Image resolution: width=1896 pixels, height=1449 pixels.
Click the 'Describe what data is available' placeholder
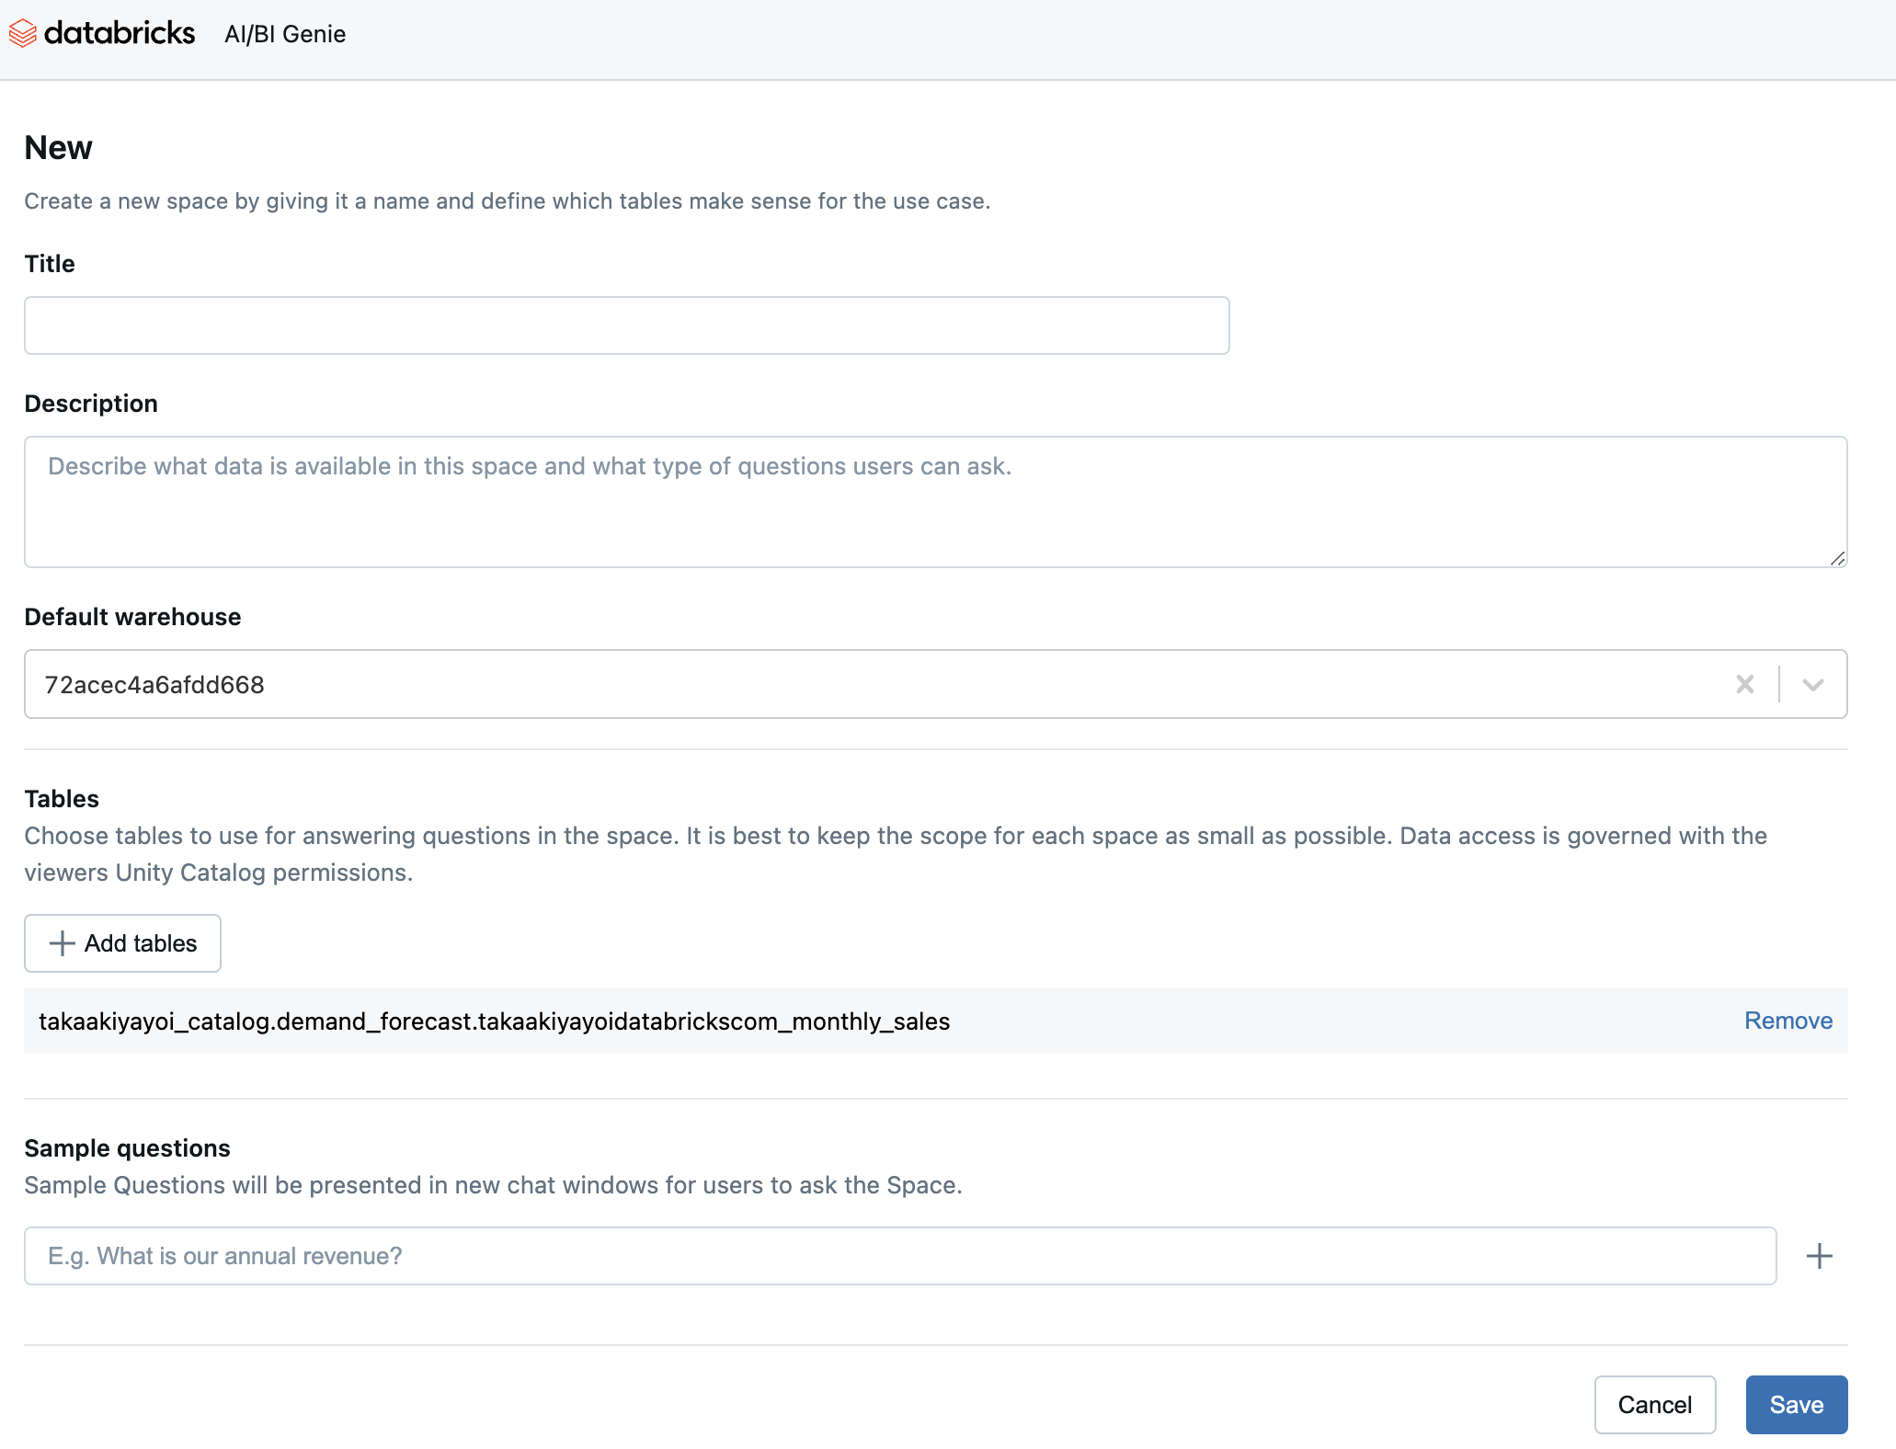529,466
